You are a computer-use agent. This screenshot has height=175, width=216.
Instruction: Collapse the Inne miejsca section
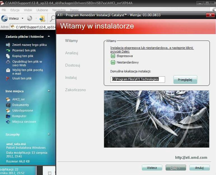49,91
